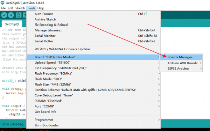
Task: Click the "uint32_t" code text in editor
Action: pos(9,81)
